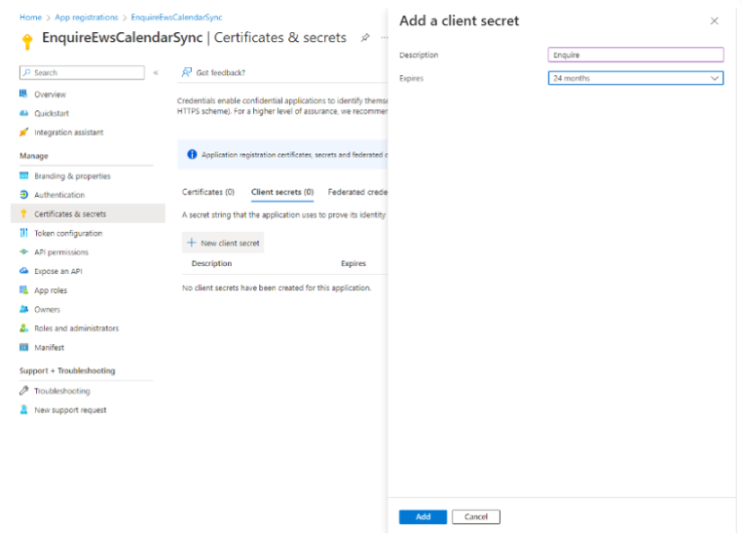
Task: Open Integration assistant menu item
Action: click(x=68, y=133)
